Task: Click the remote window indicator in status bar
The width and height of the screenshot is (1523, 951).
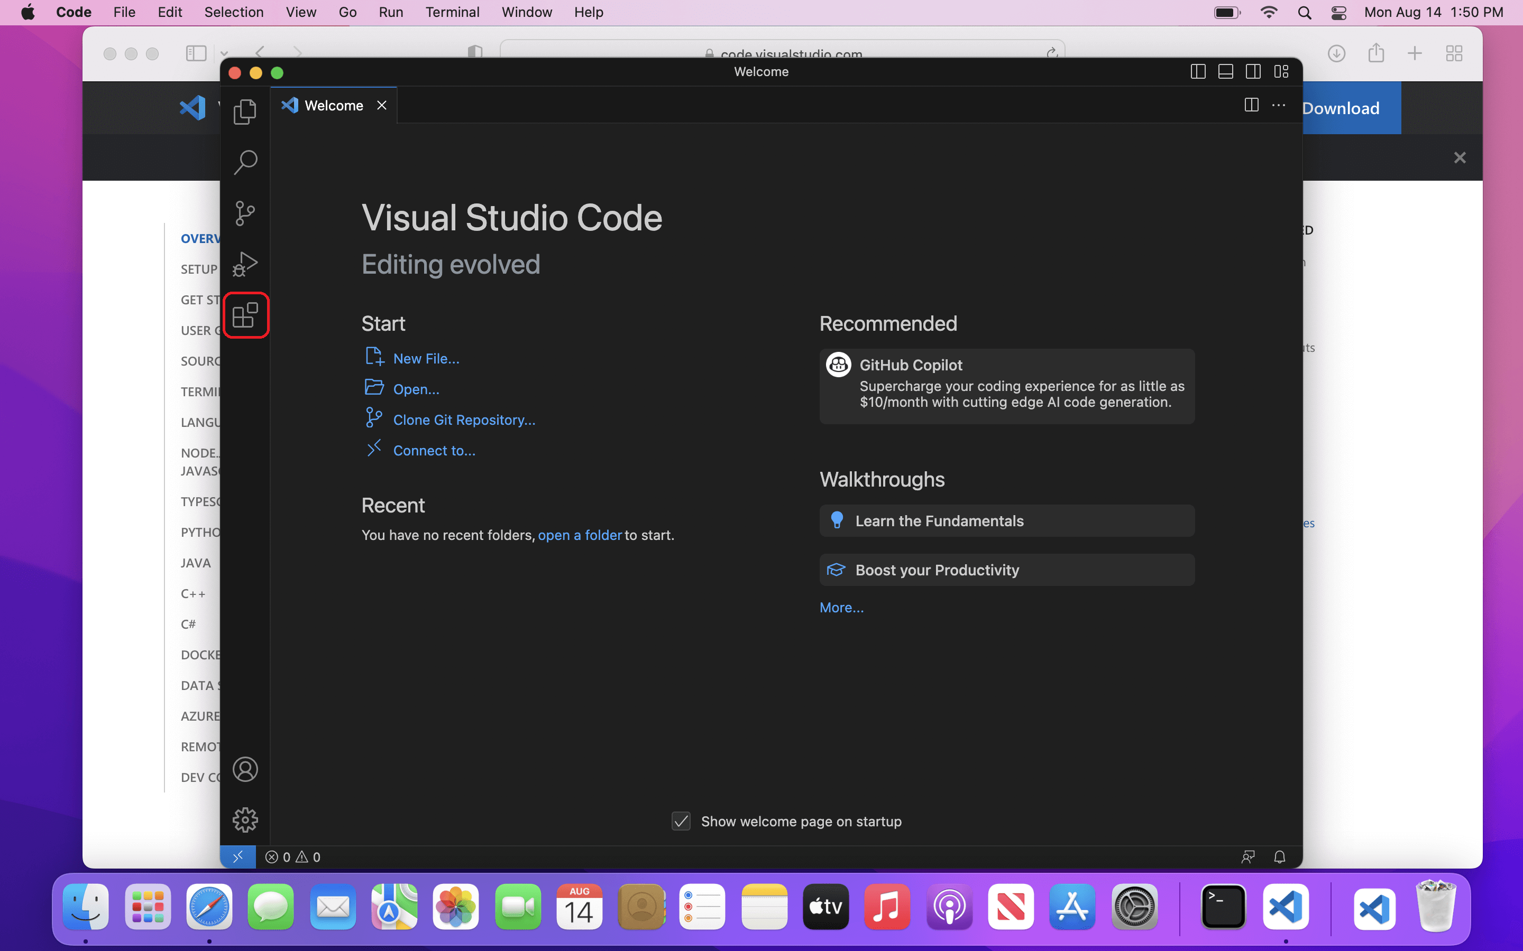Action: 238,856
